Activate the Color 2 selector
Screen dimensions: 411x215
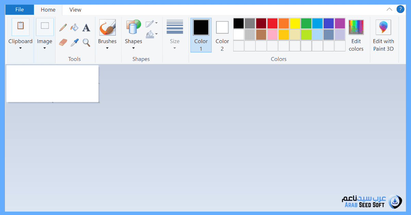pos(222,35)
